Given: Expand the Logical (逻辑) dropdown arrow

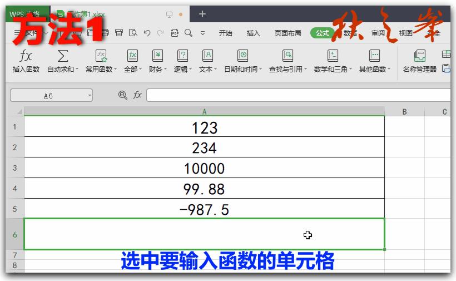Looking at the screenshot, I should [x=191, y=69].
